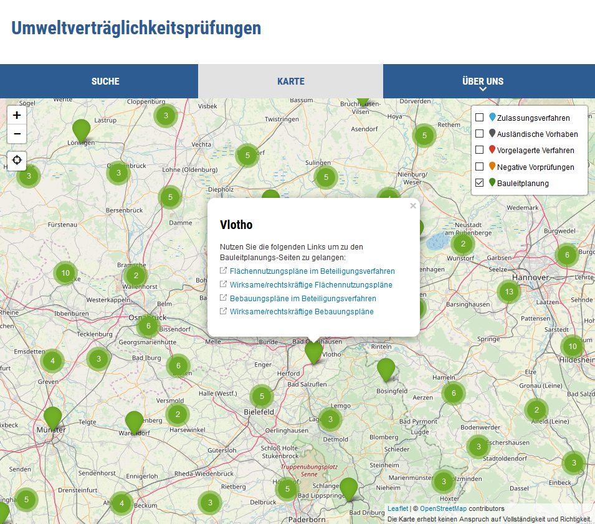
Task: Click the cluster marker 6 near Osnabrück
Action: [148, 325]
